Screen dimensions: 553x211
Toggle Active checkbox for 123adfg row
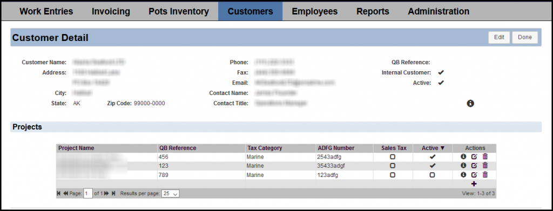433,175
